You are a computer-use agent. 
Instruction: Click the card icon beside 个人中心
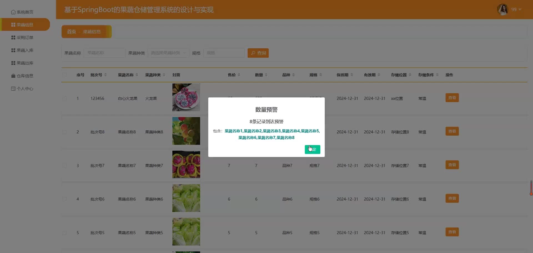(13, 88)
